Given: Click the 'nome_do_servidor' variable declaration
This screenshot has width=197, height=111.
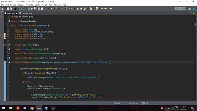Looking at the screenshot, I should [x=44, y=32].
